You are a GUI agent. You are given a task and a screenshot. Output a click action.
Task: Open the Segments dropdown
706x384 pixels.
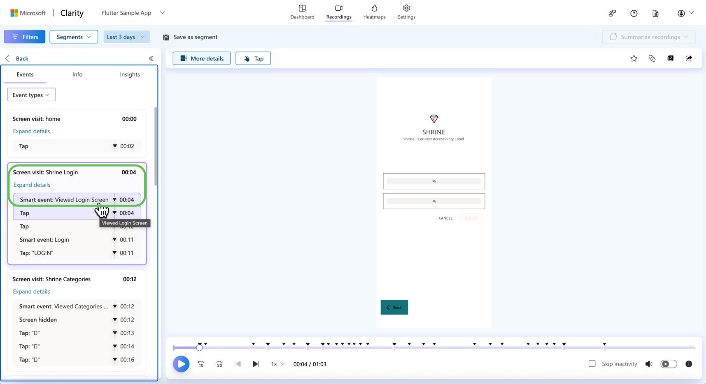coord(74,37)
